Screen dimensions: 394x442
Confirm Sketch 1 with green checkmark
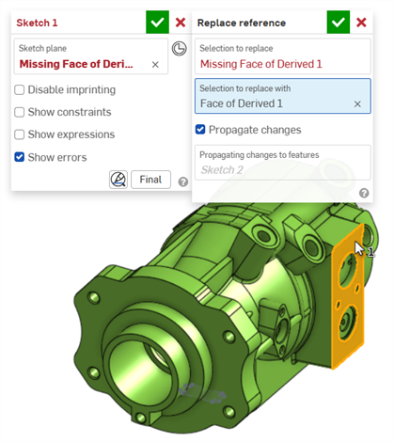tap(157, 23)
